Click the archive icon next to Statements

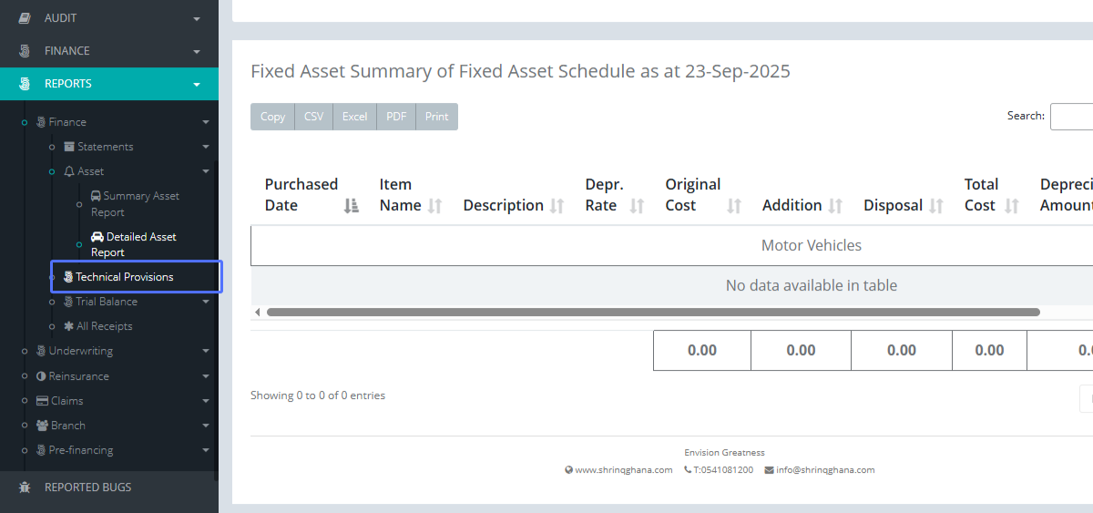tap(69, 147)
